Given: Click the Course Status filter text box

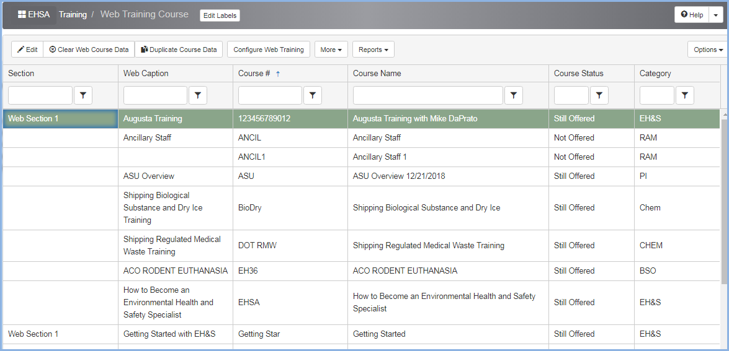Looking at the screenshot, I should [571, 95].
